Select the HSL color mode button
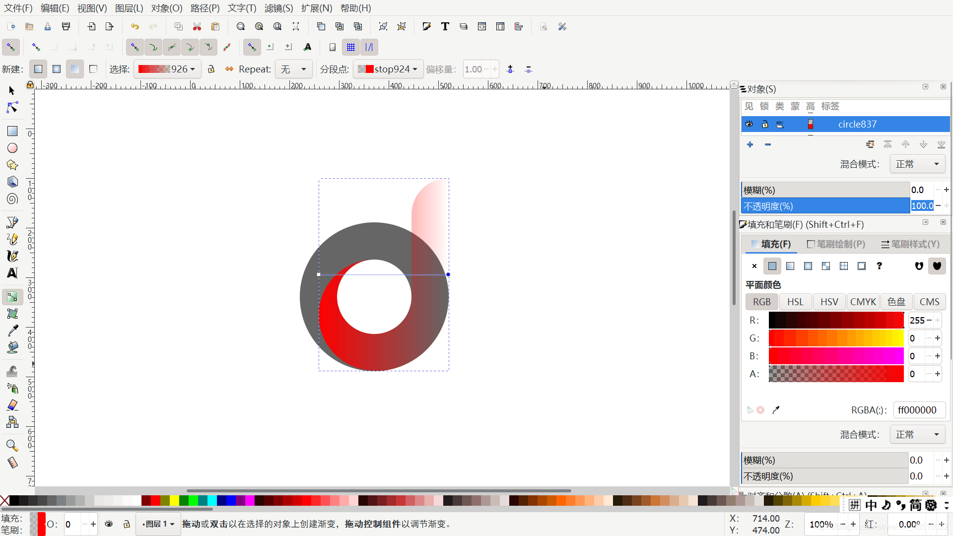The height and width of the screenshot is (536, 953). [795, 302]
